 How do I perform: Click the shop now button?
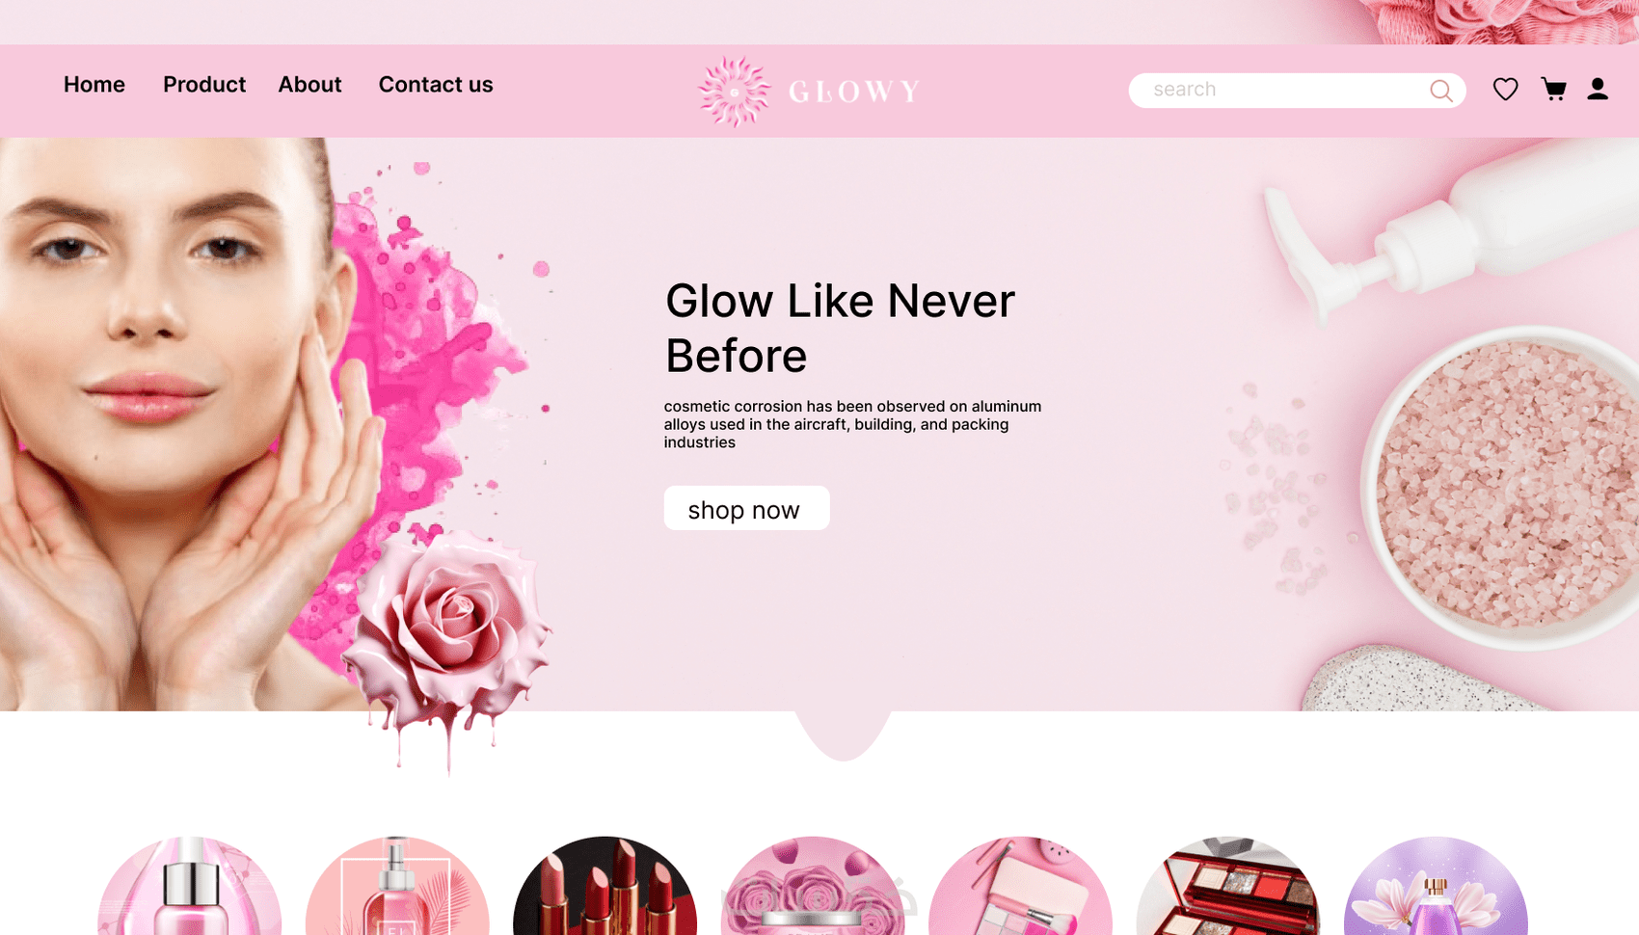coord(746,508)
